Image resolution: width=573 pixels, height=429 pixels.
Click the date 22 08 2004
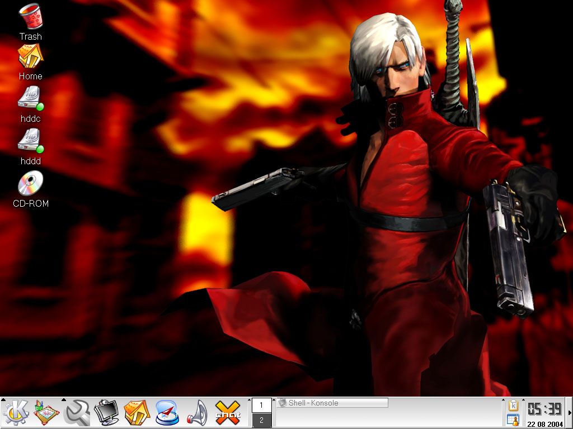545,424
